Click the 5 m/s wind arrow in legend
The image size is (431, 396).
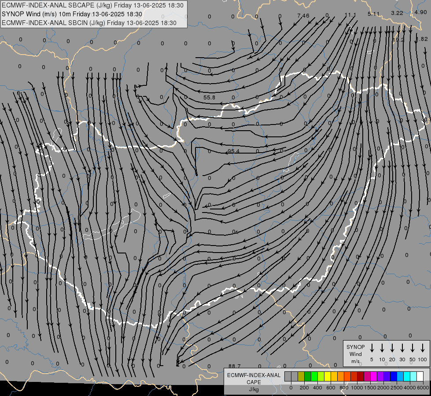372,348
